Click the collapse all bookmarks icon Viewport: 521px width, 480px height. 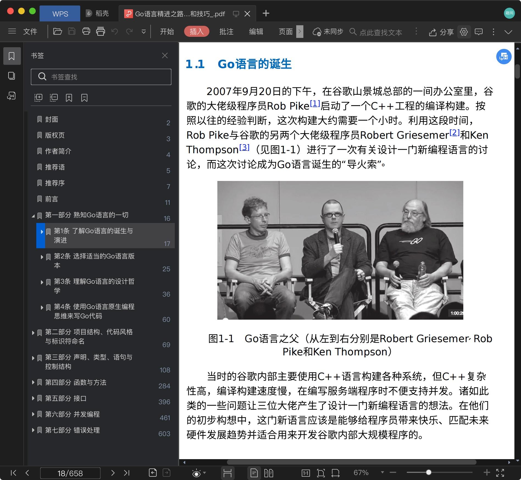(x=54, y=98)
